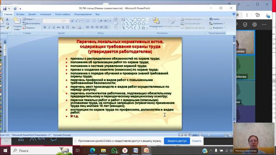
Task: Open the Анимация ribbon tab
Action: pos(46,14)
